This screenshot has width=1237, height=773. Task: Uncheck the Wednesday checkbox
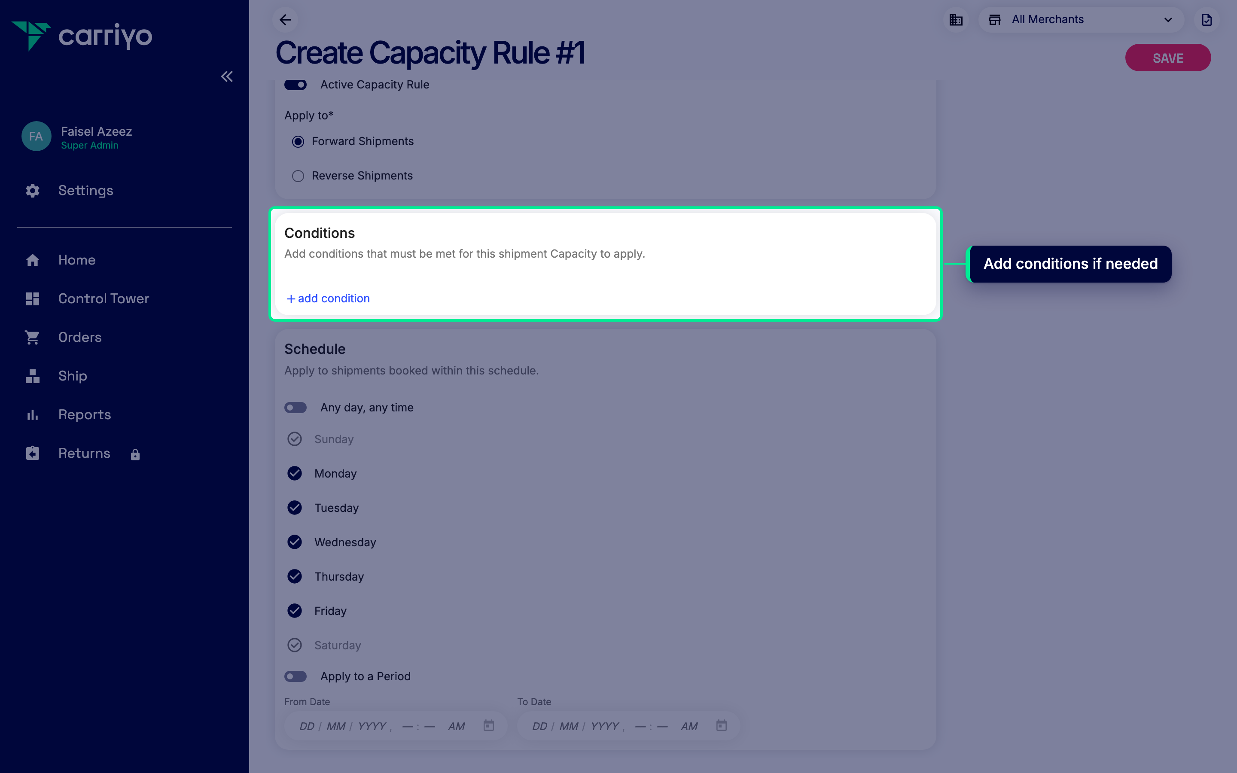point(294,542)
